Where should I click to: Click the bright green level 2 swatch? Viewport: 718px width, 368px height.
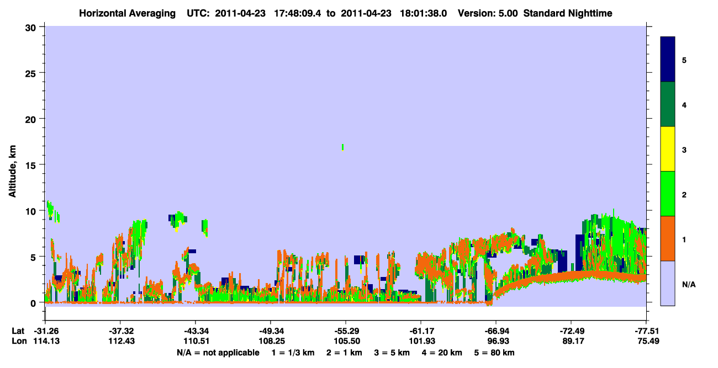tap(668, 194)
